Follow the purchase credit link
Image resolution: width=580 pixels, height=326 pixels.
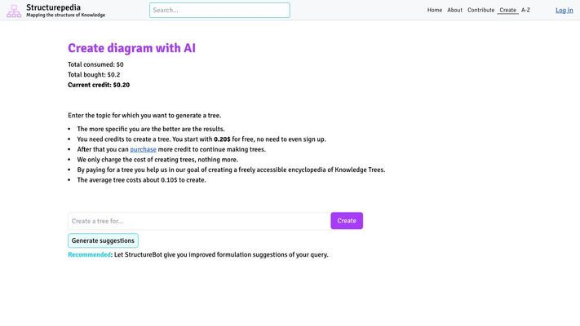(x=143, y=149)
